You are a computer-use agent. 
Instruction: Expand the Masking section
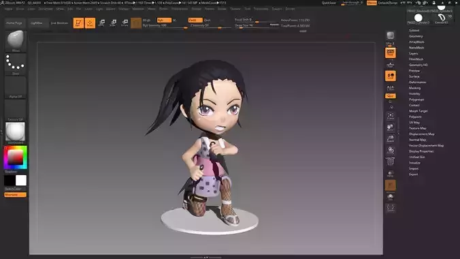[414, 88]
